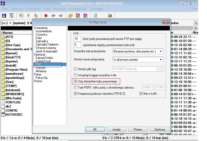Toggle Wysyłaj/ściągaj wszystkie w tle checkbox

(x=75, y=75)
